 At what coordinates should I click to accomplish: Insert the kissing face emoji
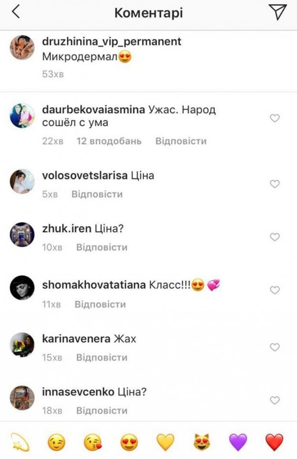coord(93,442)
